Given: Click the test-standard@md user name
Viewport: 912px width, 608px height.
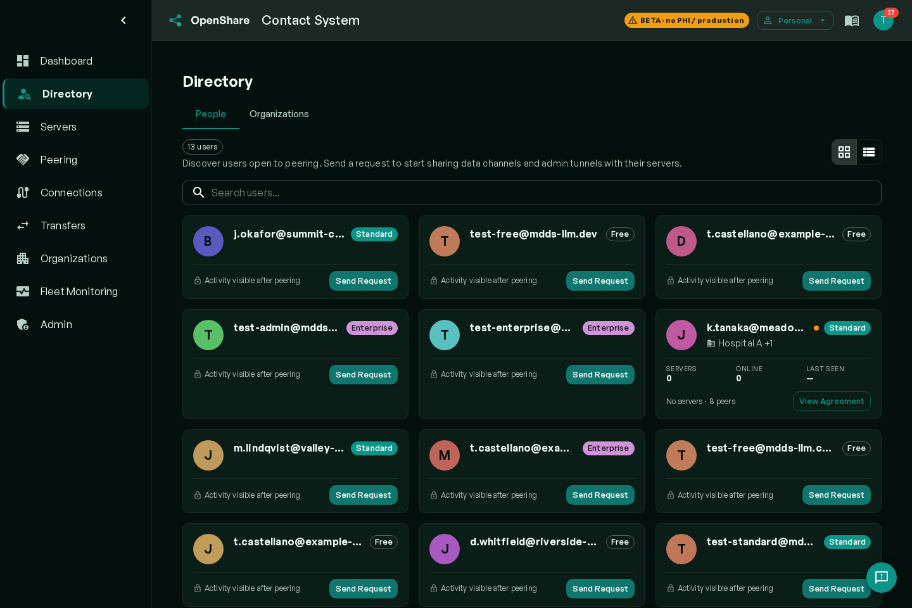Looking at the screenshot, I should click(x=760, y=542).
